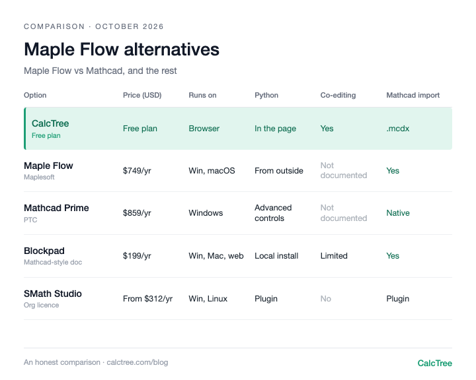Select the 'Mathcad Prime' row name
Viewport: 476px width, 380px height.
pyautogui.click(x=56, y=208)
